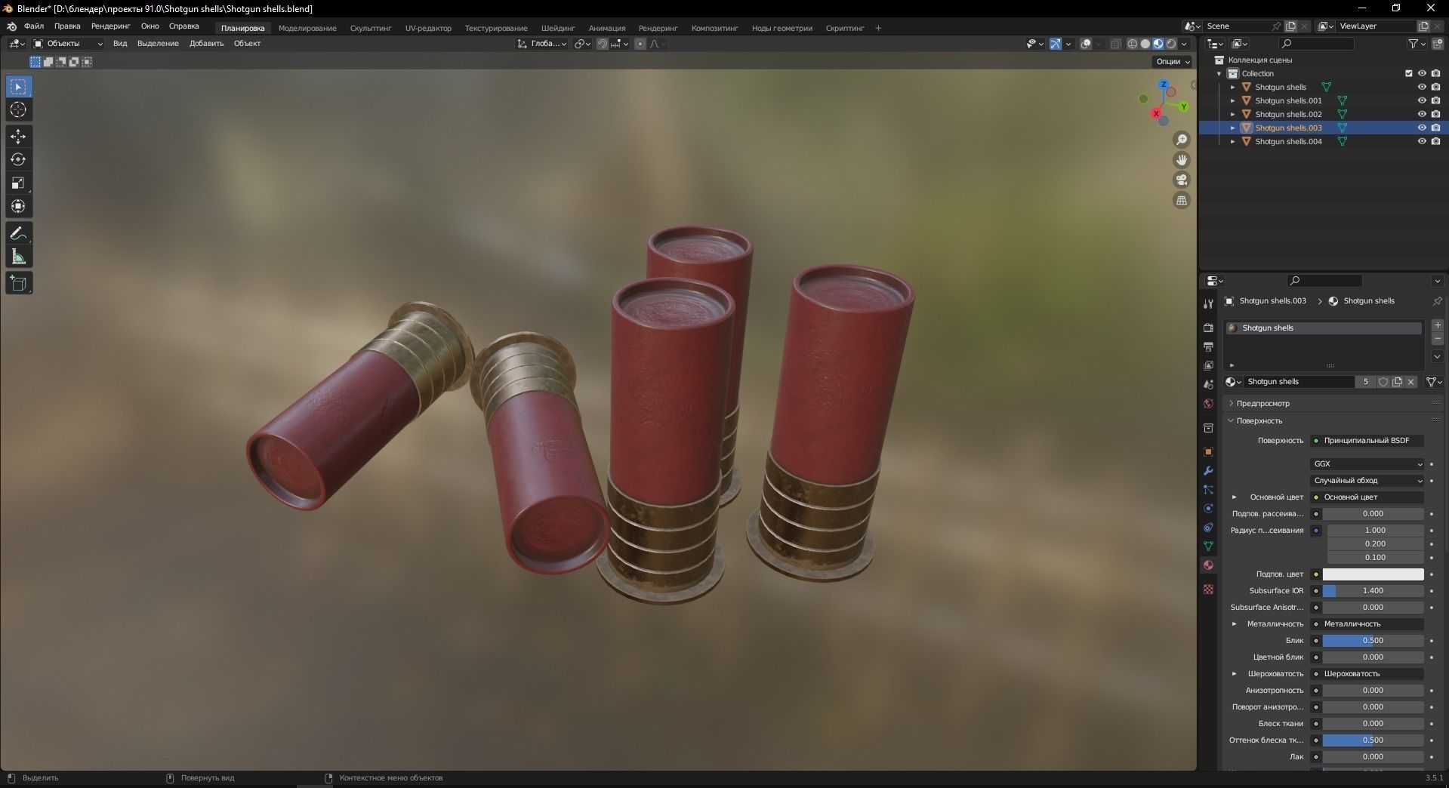This screenshot has height=788, width=1449.
Task: Open the Файл menu
Action: pos(33,26)
